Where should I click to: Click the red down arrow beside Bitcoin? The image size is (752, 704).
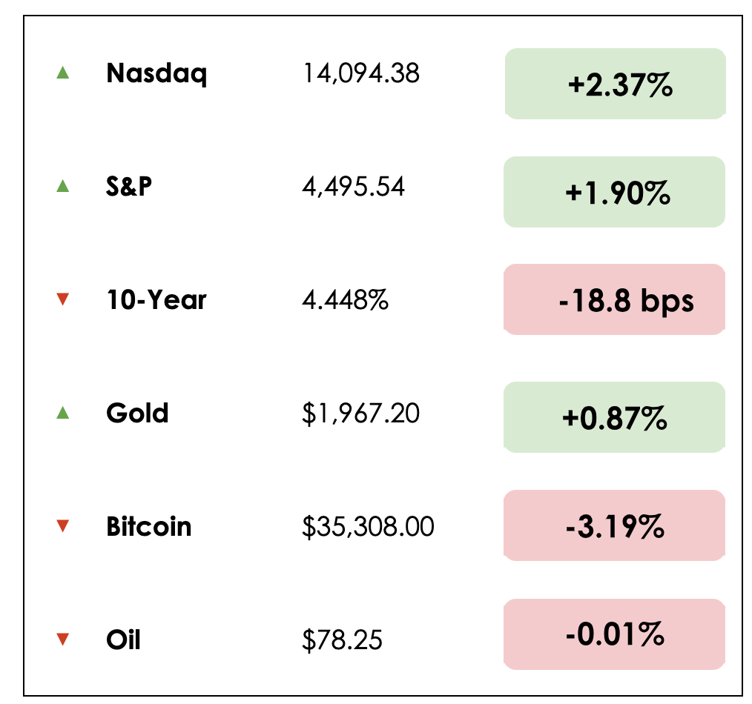[x=63, y=526]
